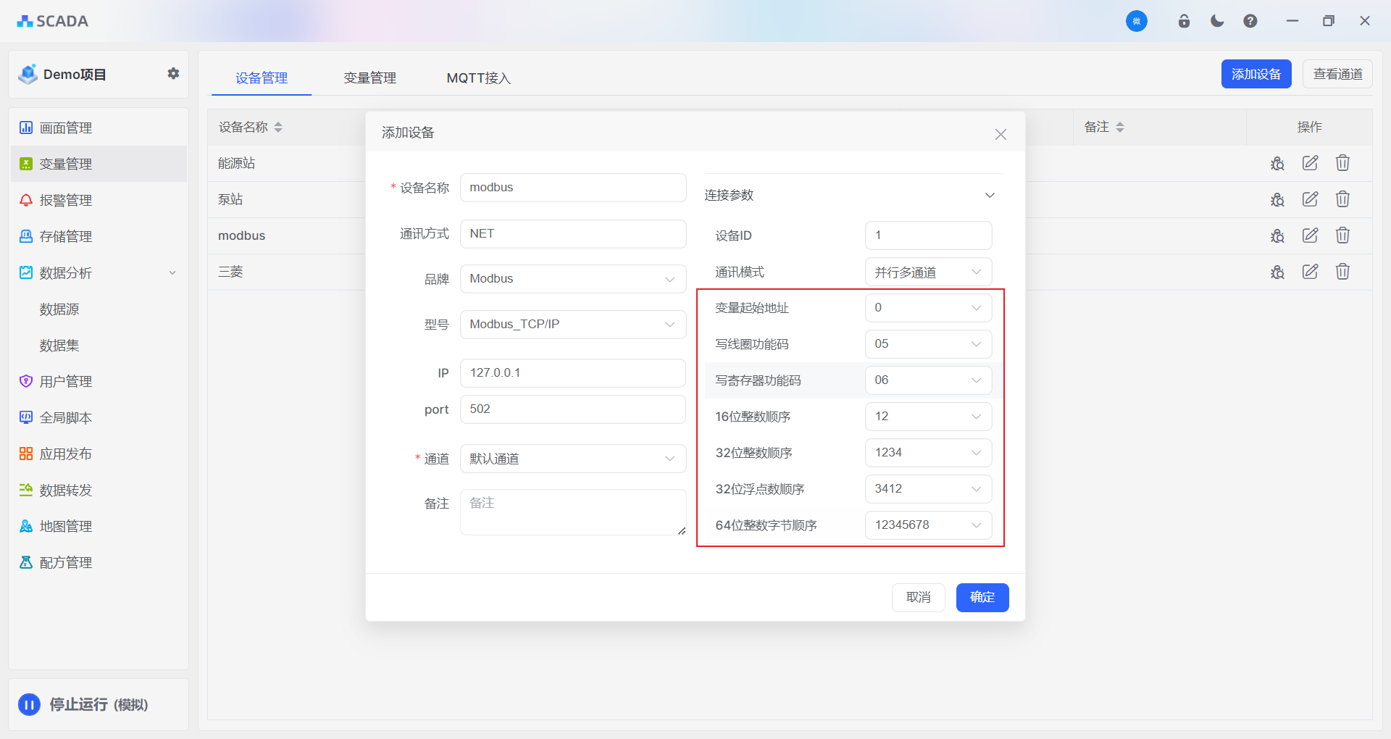Click the edit icon for 泵站 row
The height and width of the screenshot is (739, 1391).
coord(1310,199)
